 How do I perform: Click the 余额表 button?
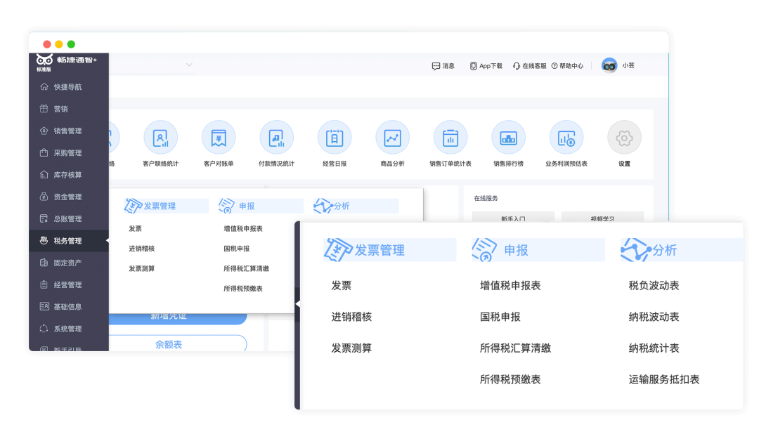click(169, 345)
